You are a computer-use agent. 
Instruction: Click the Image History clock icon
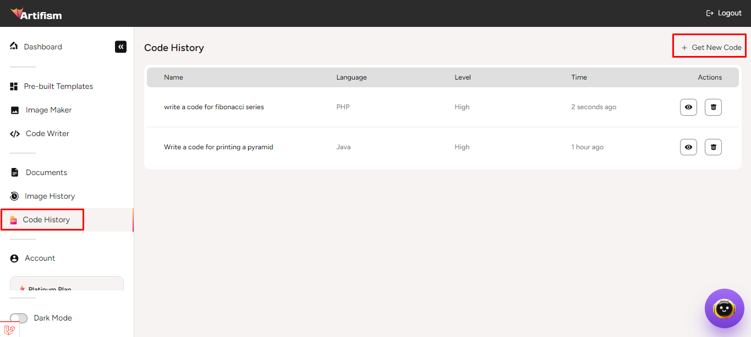tap(14, 196)
